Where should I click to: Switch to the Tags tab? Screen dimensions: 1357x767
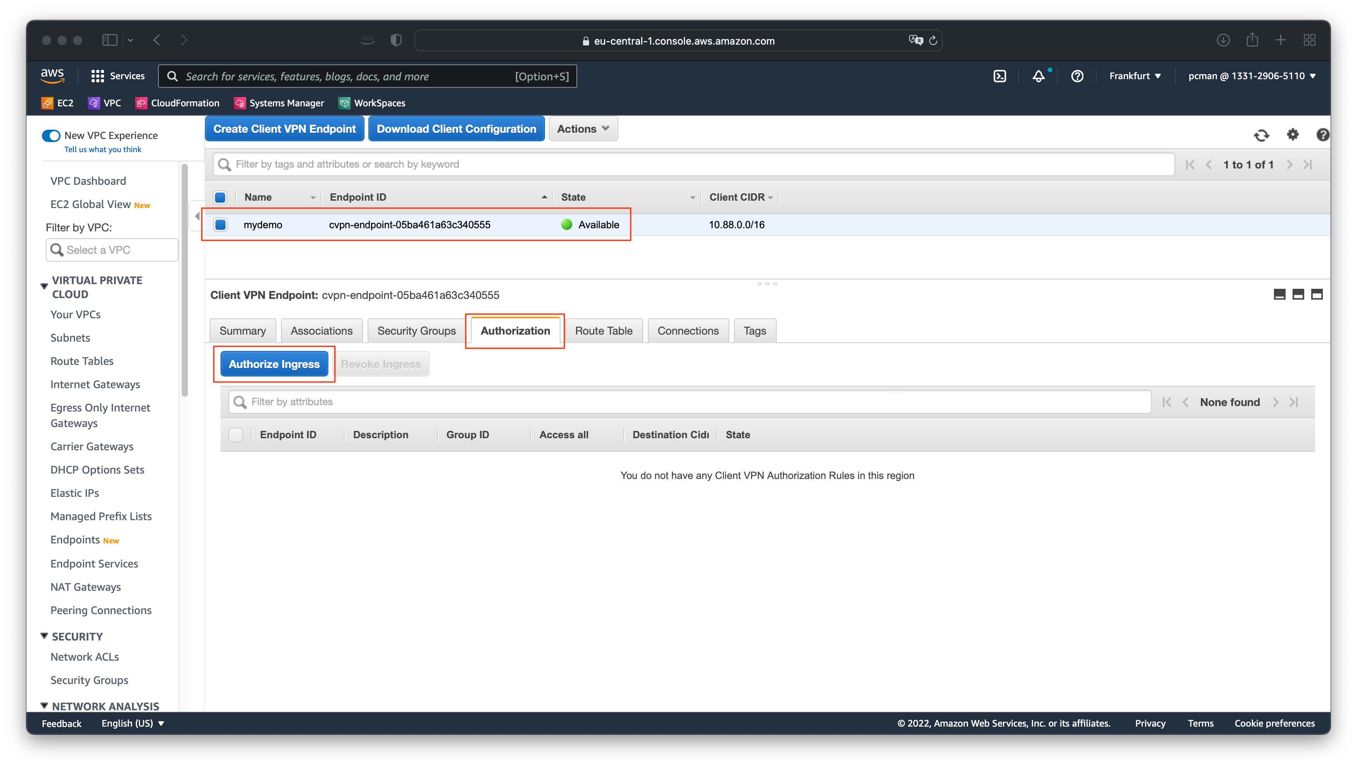754,331
